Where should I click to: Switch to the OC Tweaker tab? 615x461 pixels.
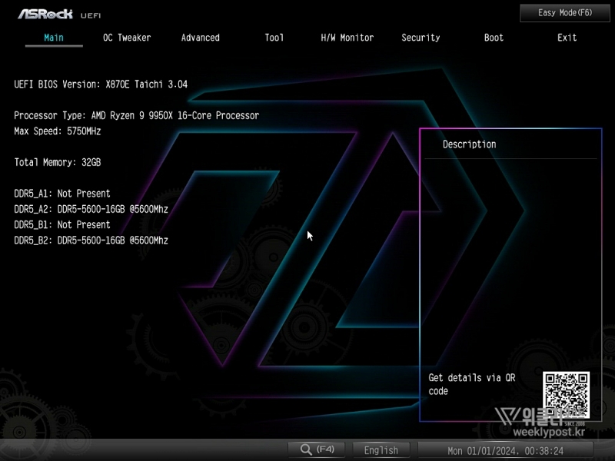(127, 38)
